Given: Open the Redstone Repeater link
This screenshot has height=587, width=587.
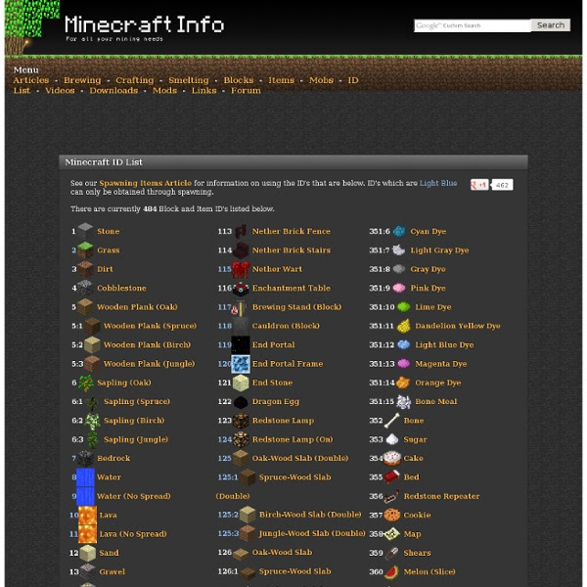Looking at the screenshot, I should coord(441,496).
